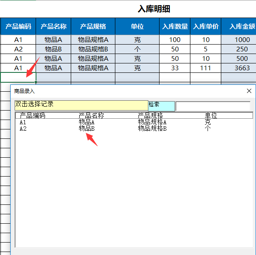
Task: Click the 产品规格 header in the dialog list
Action: coord(151,116)
